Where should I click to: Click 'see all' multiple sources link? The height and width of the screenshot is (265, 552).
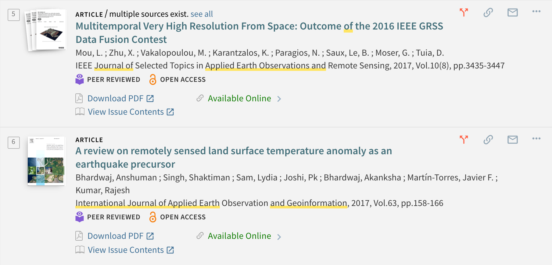coord(202,14)
